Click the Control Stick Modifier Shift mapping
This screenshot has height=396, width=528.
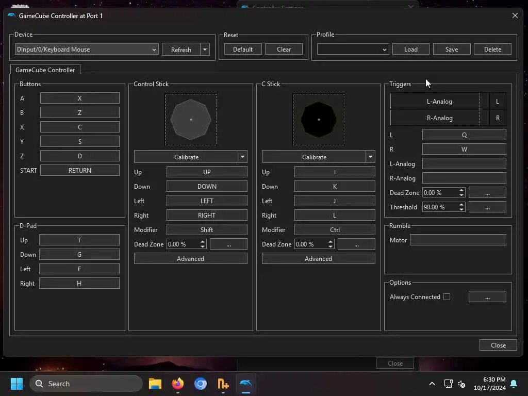tap(207, 229)
